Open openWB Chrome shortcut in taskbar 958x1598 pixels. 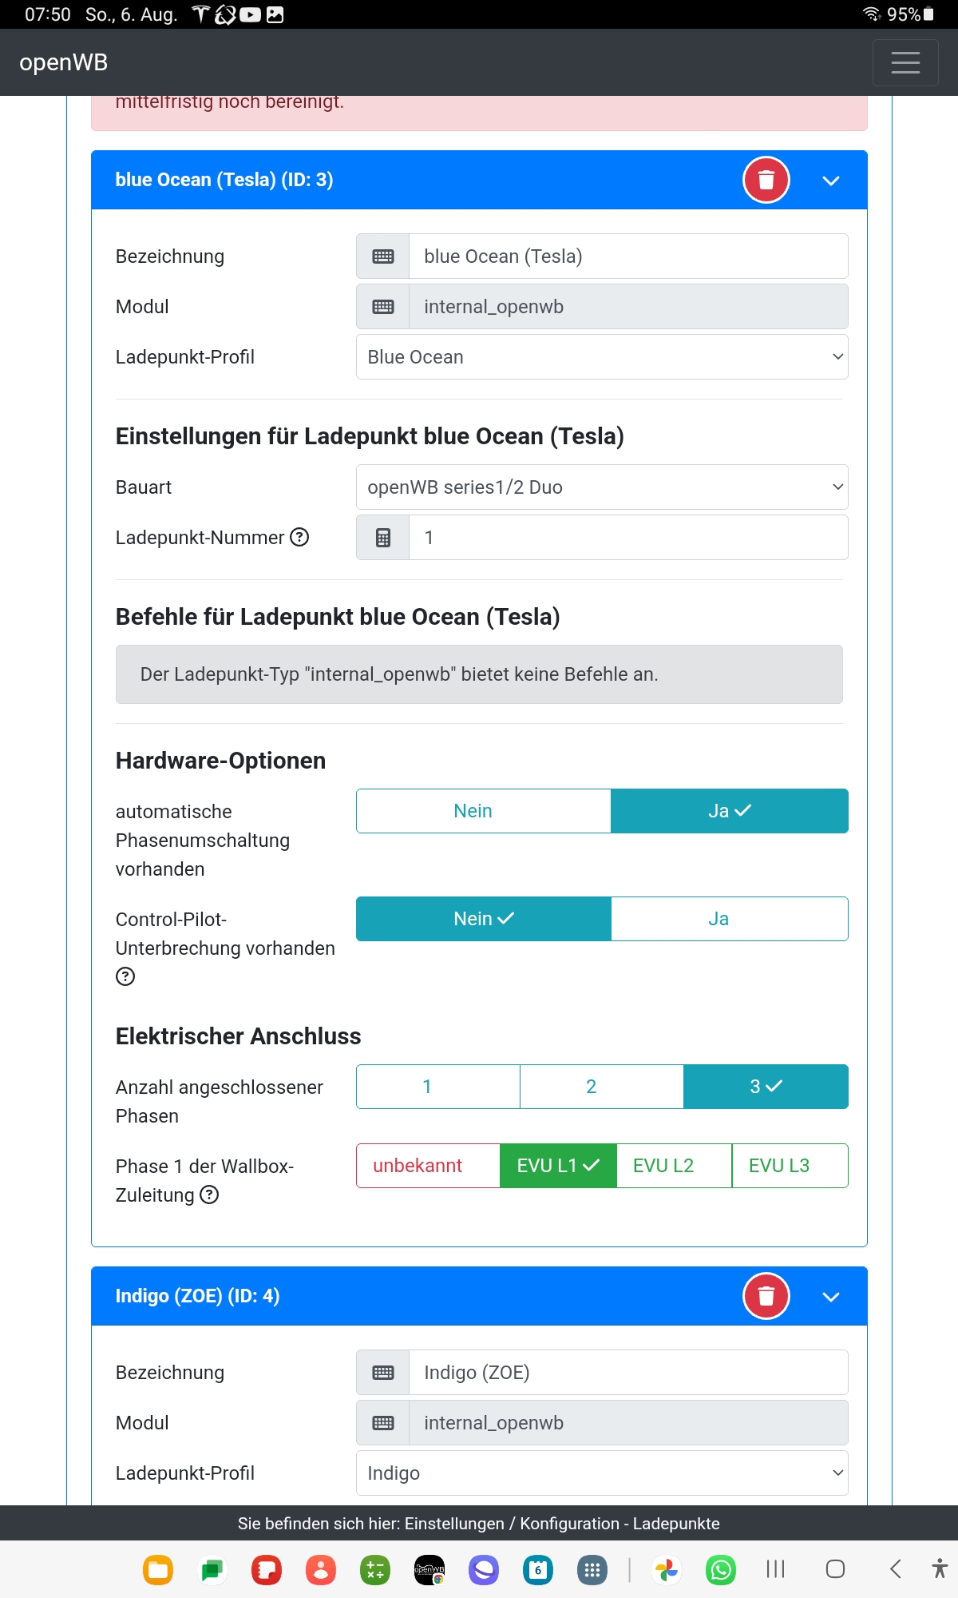430,1570
